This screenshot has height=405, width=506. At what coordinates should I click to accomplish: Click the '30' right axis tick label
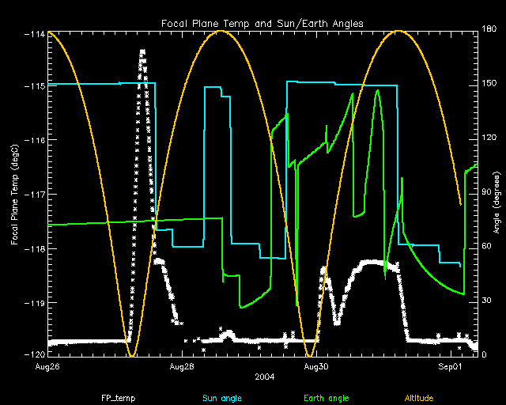(487, 300)
